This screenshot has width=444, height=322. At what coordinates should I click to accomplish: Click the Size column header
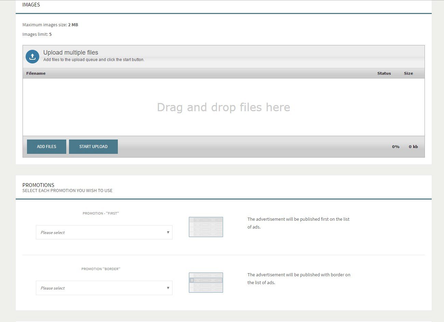pyautogui.click(x=408, y=73)
